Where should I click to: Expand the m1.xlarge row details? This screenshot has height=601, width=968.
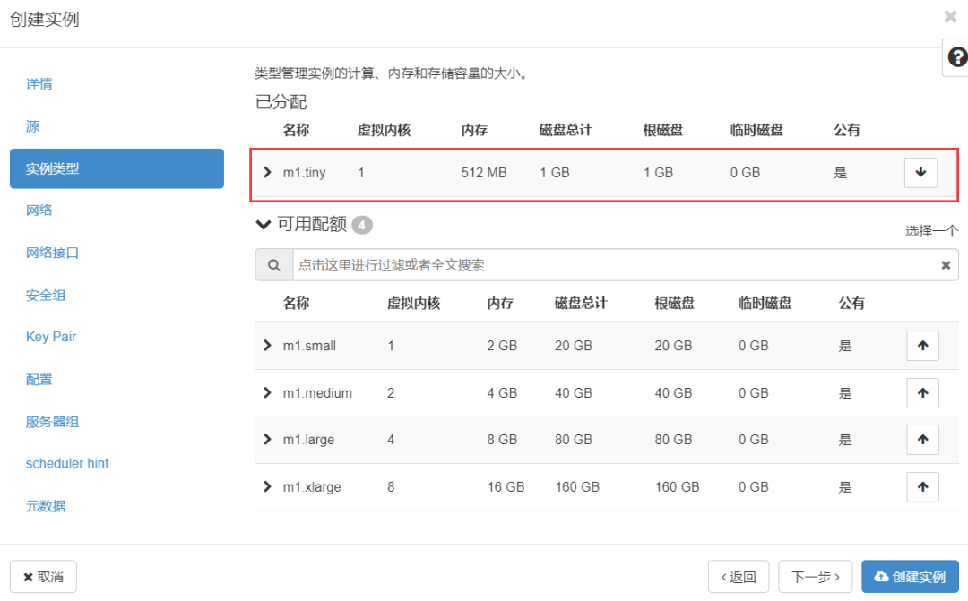(267, 487)
